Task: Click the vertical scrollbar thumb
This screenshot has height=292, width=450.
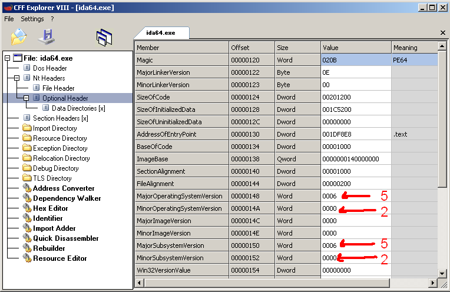Action: tap(442, 119)
